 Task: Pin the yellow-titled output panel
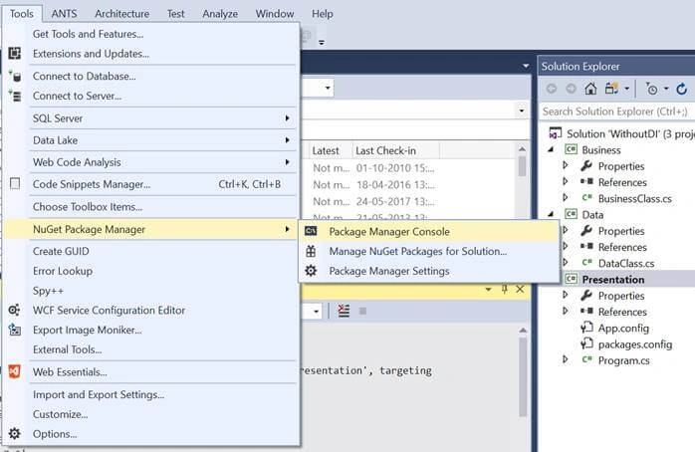(505, 290)
